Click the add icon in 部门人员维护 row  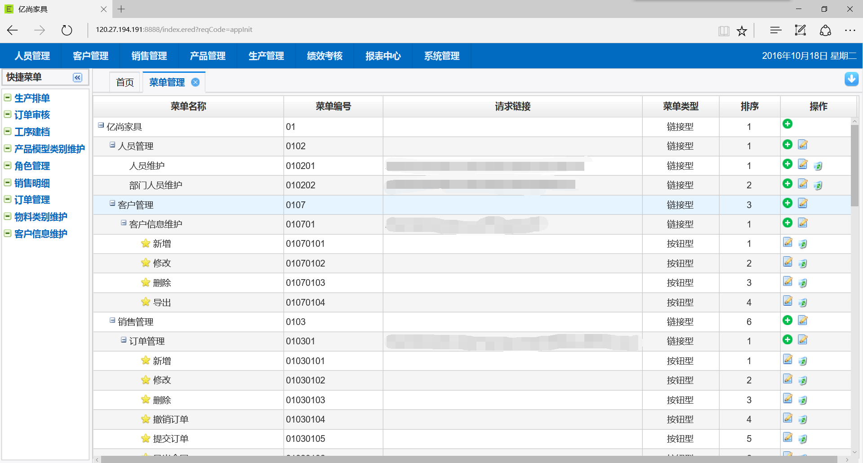[x=787, y=183]
